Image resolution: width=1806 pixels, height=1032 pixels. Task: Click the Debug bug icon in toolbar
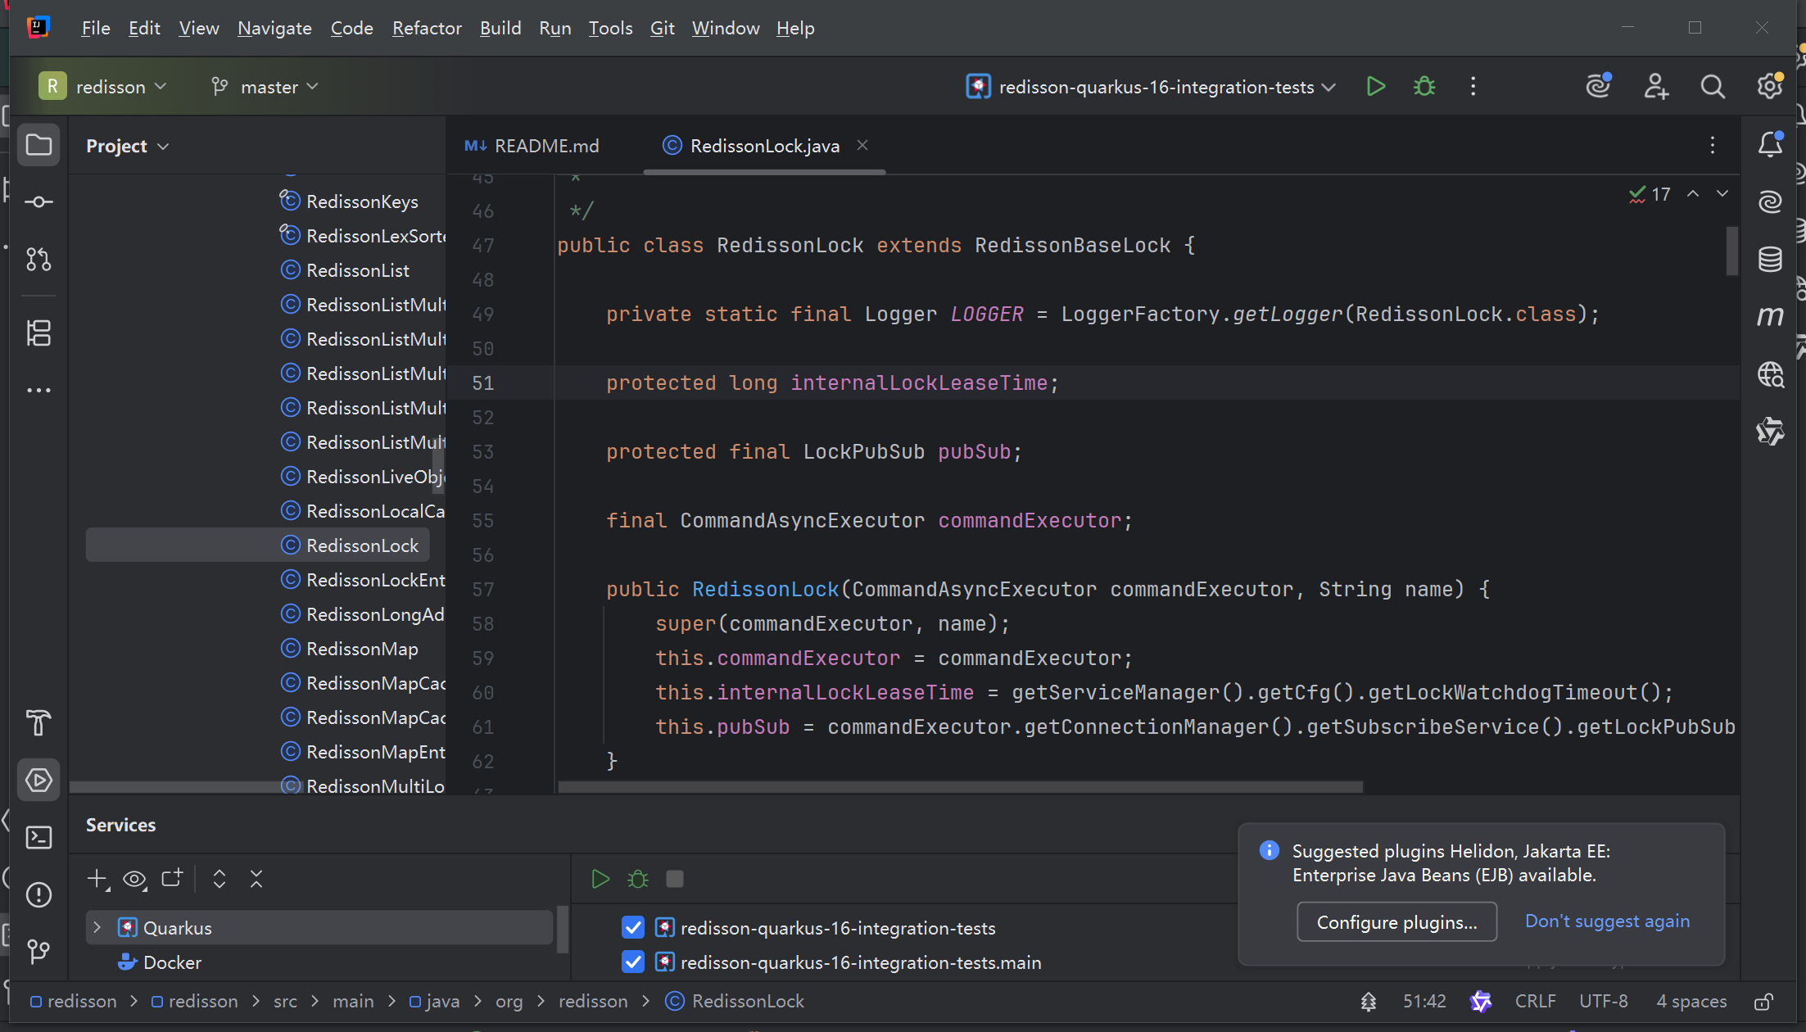(x=1424, y=87)
